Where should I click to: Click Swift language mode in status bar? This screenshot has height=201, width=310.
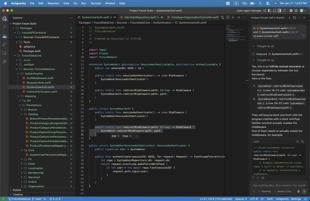pos(270,199)
